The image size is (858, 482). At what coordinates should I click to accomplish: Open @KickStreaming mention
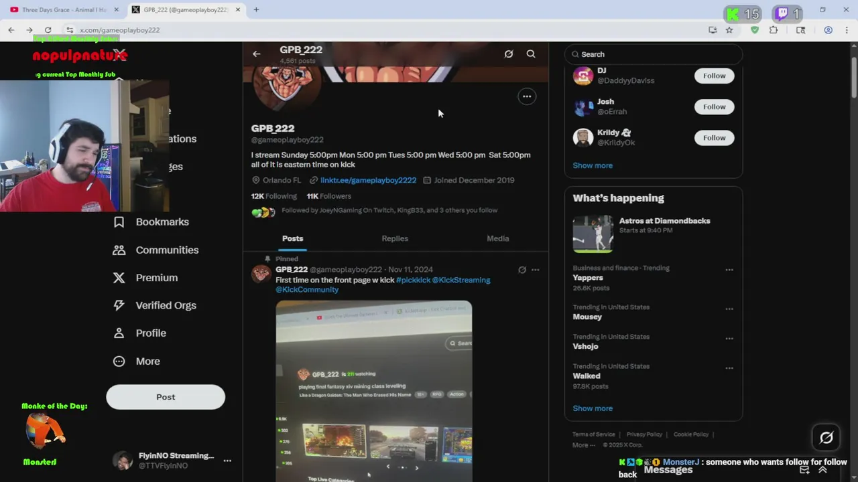click(x=461, y=280)
